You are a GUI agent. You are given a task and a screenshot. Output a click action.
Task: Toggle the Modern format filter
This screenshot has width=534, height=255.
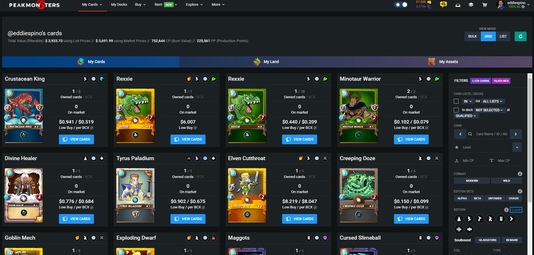pyautogui.click(x=472, y=181)
